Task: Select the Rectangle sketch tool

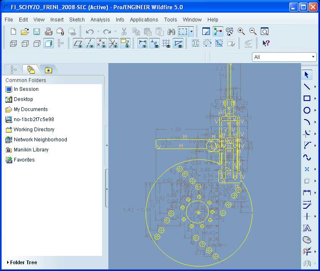Action: (x=307, y=98)
